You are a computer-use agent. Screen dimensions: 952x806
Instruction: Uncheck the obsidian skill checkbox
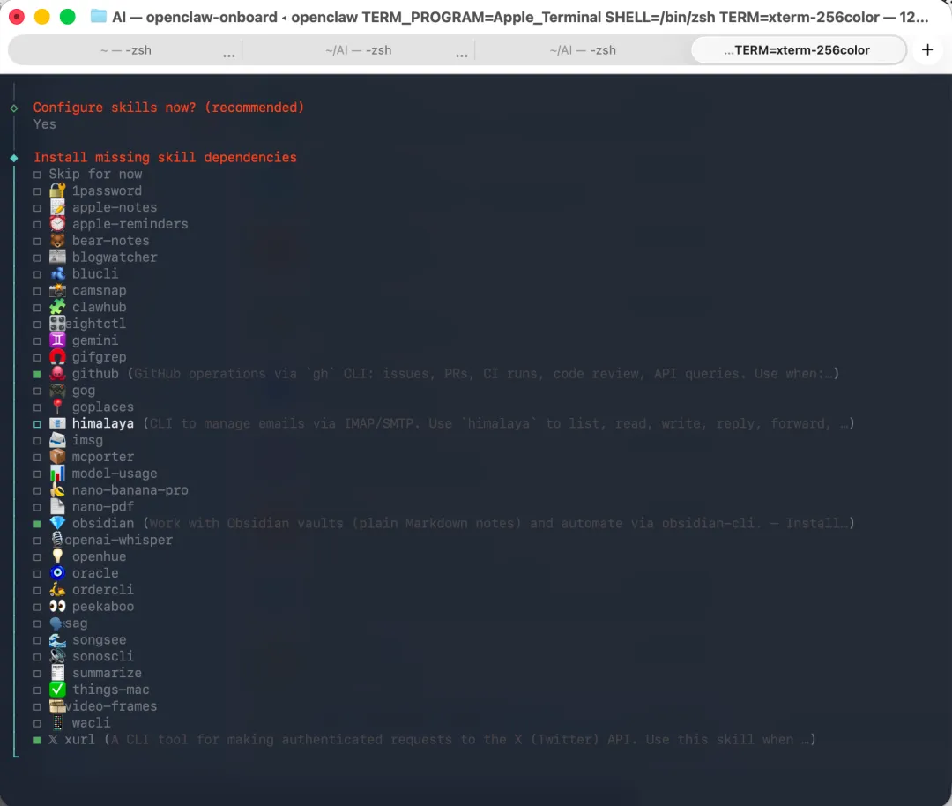coord(37,524)
